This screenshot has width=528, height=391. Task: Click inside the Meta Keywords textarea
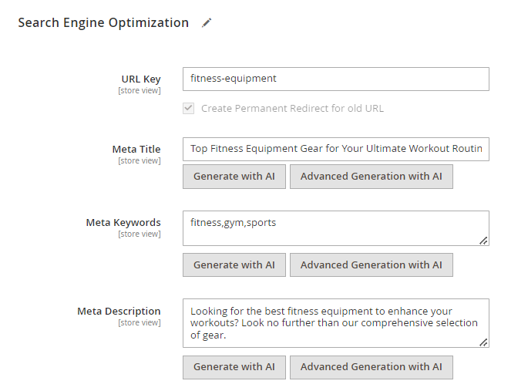pyautogui.click(x=336, y=228)
